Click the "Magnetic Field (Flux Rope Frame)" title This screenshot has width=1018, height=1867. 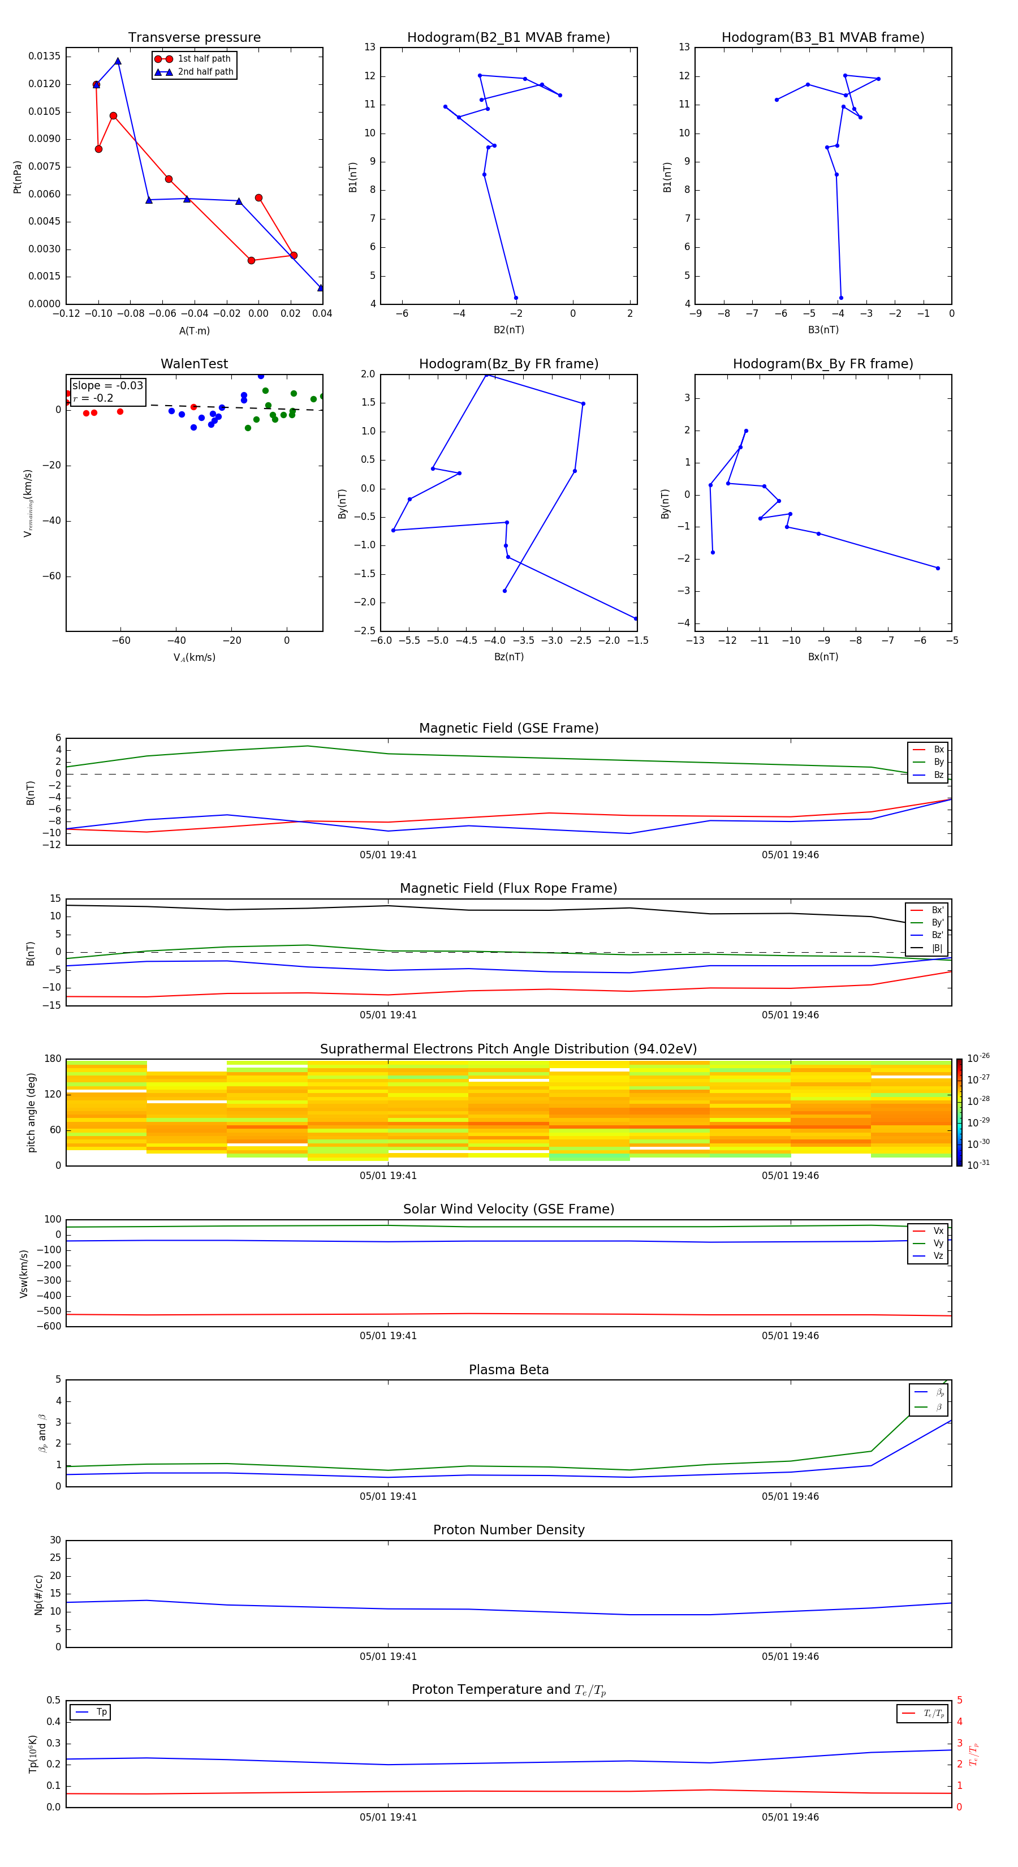point(508,889)
